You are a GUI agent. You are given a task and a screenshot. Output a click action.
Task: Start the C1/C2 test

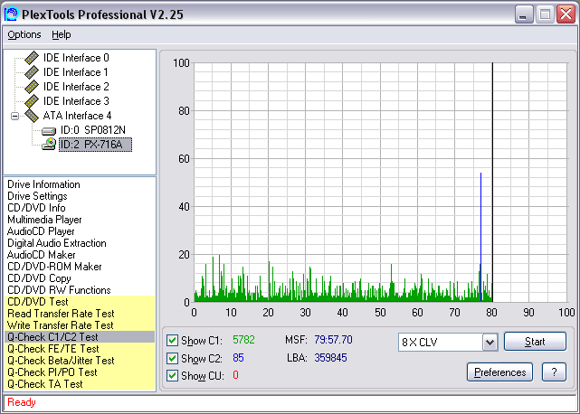[x=535, y=341]
